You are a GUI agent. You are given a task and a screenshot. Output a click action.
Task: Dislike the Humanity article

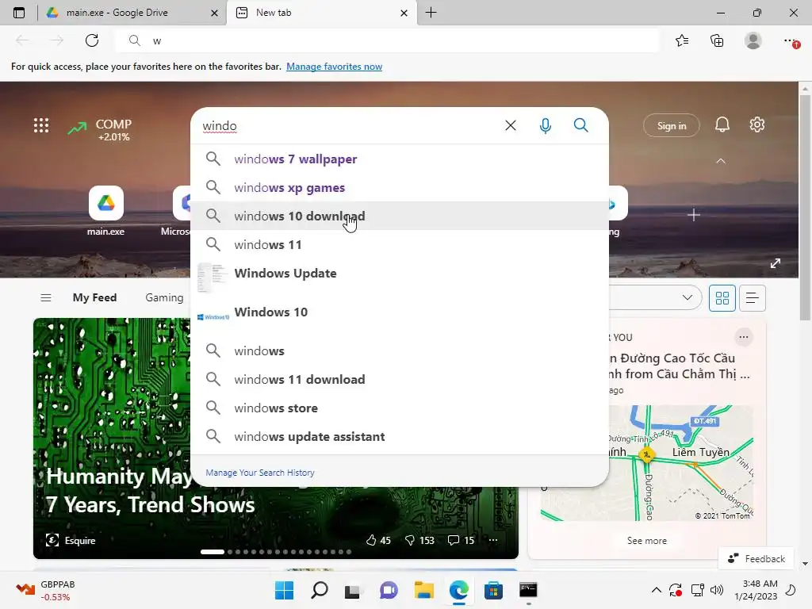pos(419,540)
